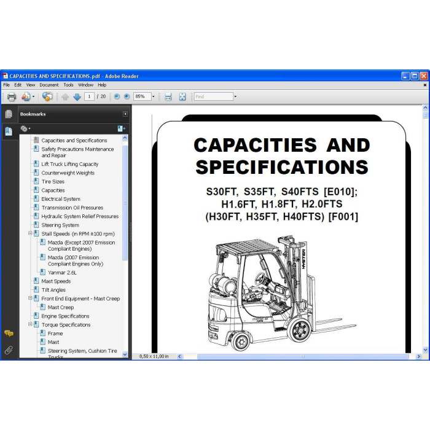
Task: Open the Find options dropdown arrow
Action: pyautogui.click(x=235, y=96)
